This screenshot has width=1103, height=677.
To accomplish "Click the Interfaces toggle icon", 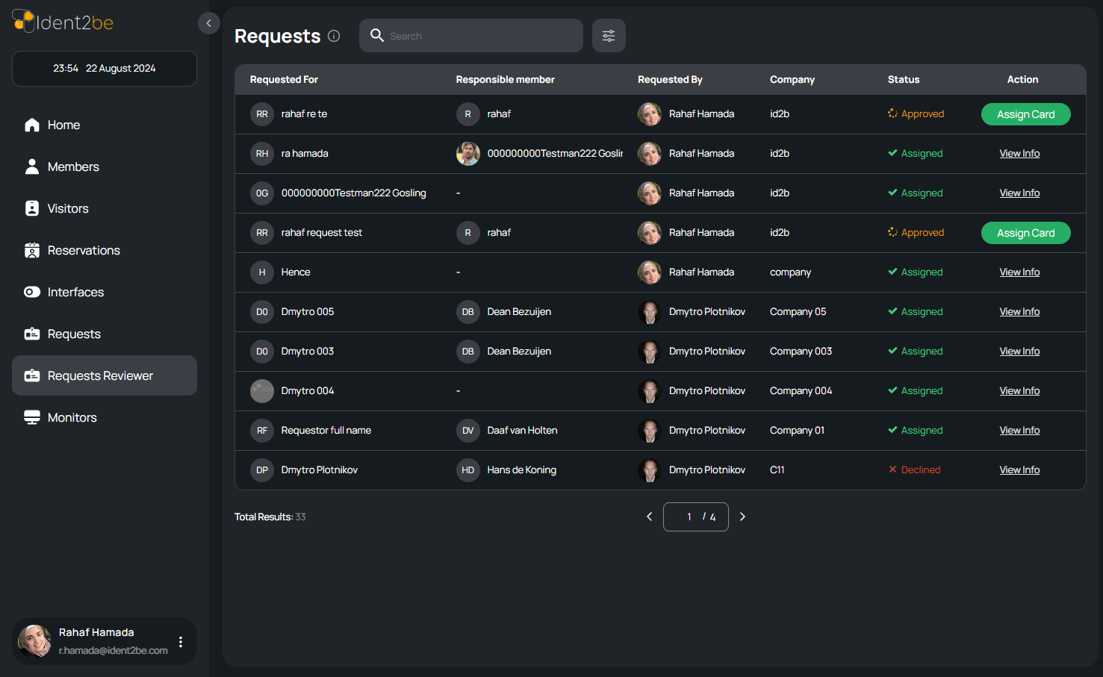I will [x=32, y=292].
